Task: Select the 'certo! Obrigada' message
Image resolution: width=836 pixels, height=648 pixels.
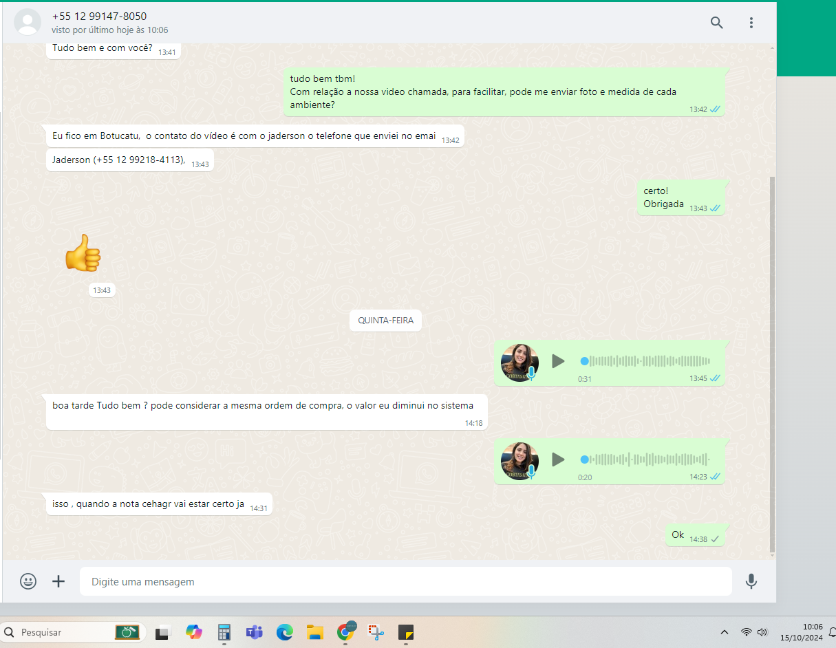Action: click(x=680, y=197)
